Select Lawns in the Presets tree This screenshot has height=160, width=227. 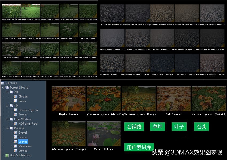click(22, 137)
